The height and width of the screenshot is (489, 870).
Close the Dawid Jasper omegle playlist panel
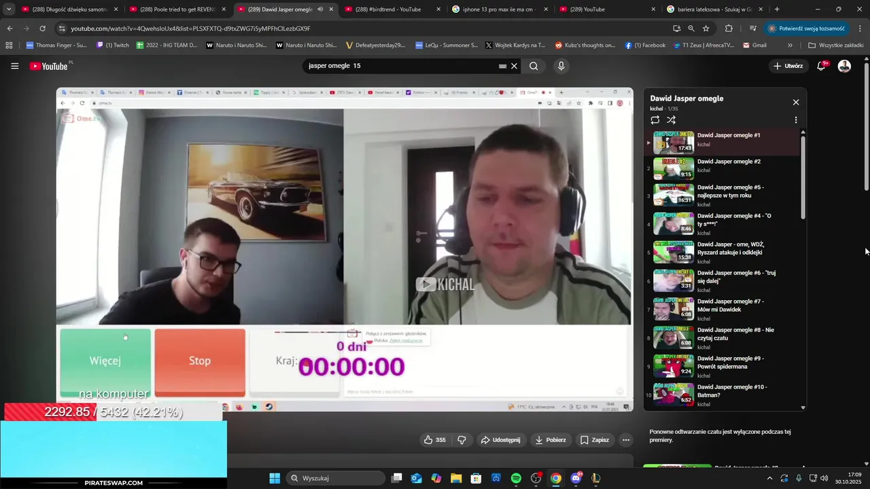click(x=796, y=103)
